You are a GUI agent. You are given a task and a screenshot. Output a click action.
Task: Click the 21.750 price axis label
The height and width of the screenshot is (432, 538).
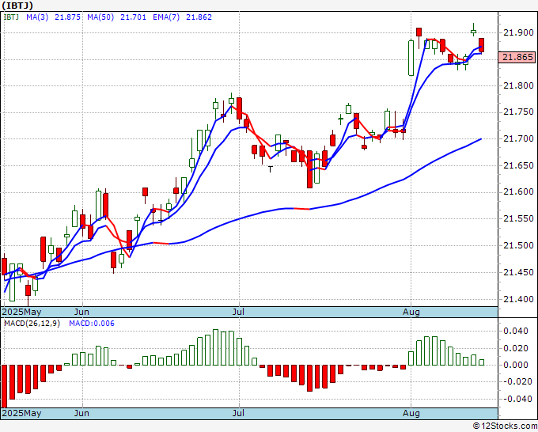coord(518,112)
